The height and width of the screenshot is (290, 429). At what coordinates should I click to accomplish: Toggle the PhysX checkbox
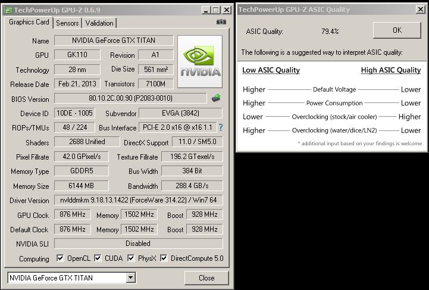(x=131, y=258)
